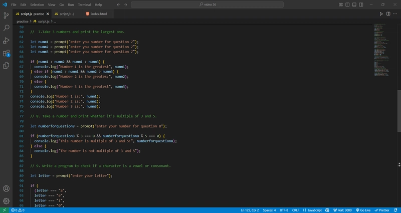Place cursor on 'let letter = prompt' line
Image resolution: width=401 pixels, height=213 pixels.
71,176
